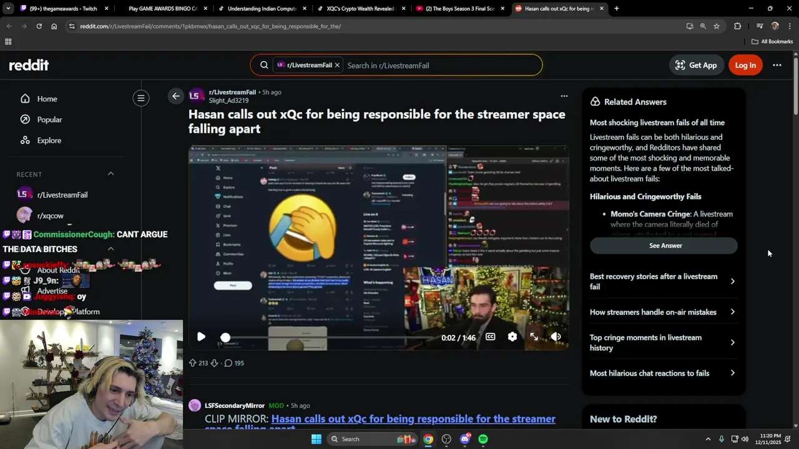
Task: Open the All Bookmarks folder
Action: [x=772, y=42]
